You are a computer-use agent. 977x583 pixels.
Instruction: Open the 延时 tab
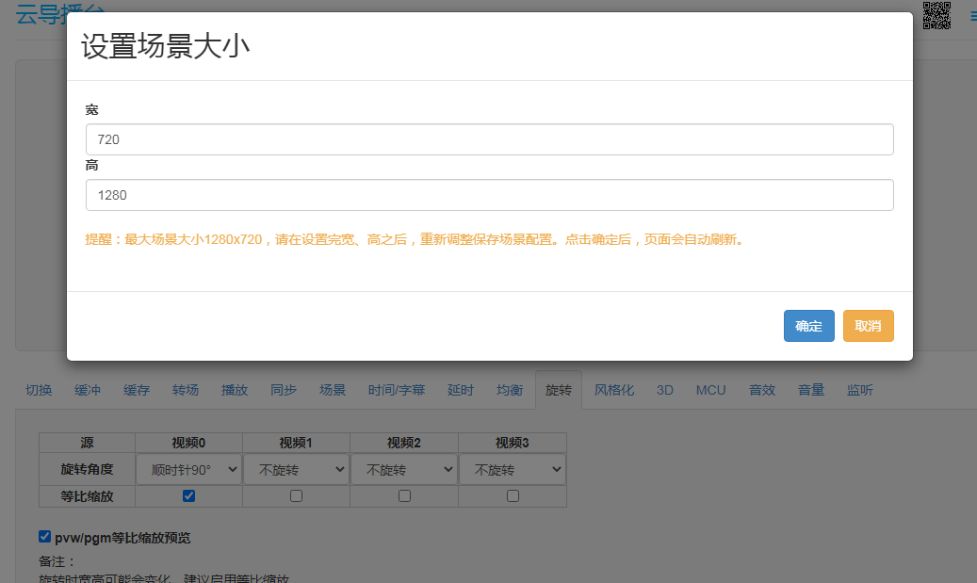(461, 390)
